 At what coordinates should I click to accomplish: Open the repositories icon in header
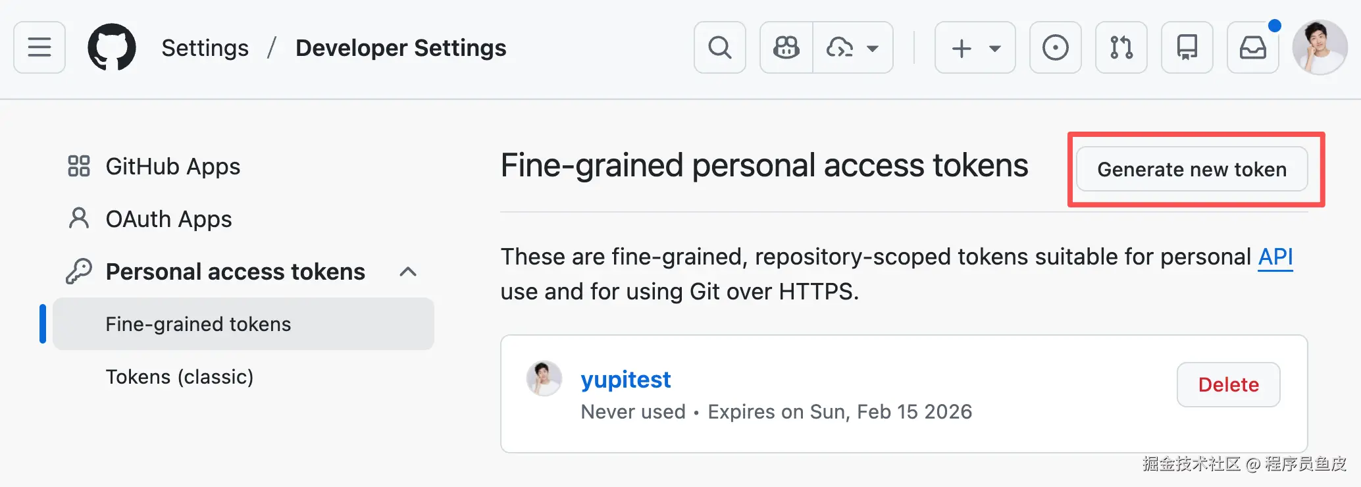coord(1187,47)
